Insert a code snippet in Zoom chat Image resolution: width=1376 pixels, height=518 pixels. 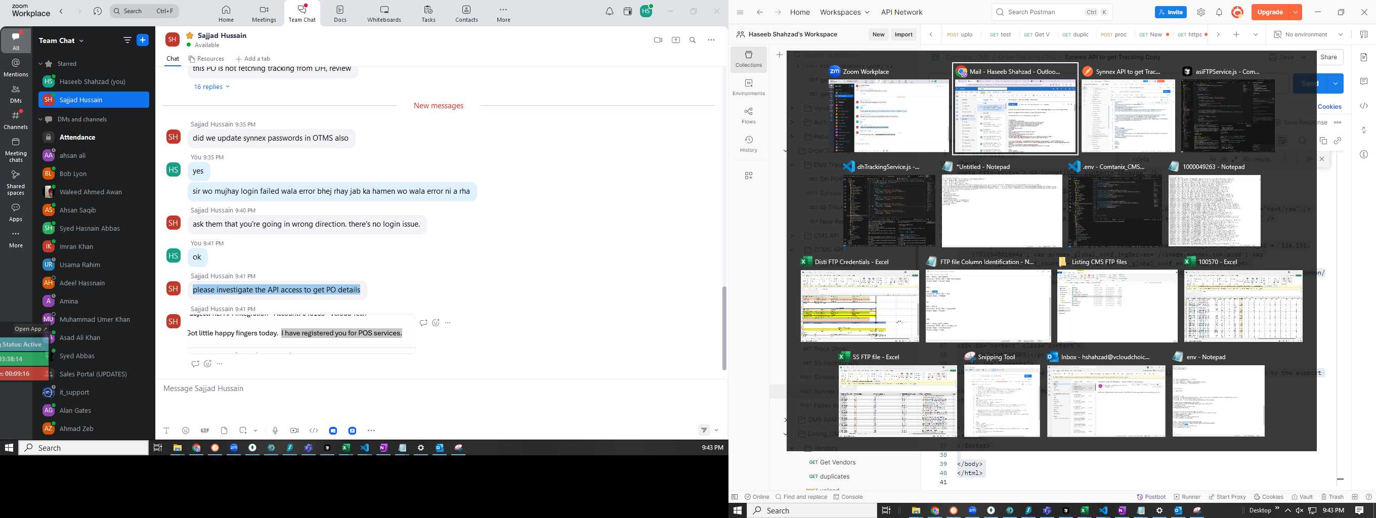314,430
